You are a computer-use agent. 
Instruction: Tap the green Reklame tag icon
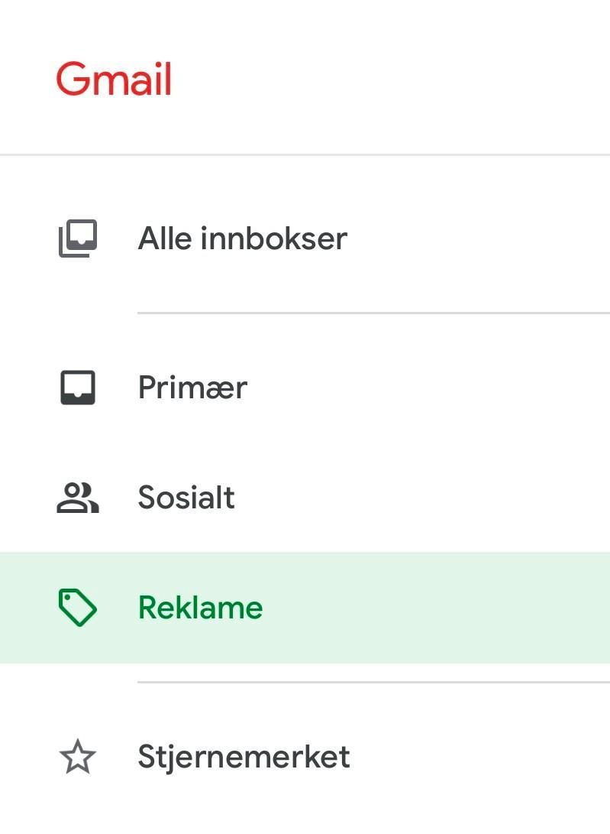coord(78,608)
